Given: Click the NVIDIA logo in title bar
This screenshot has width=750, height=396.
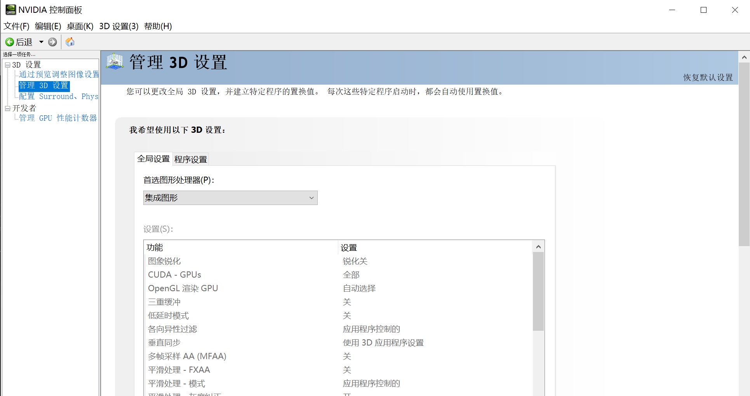Looking at the screenshot, I should point(10,10).
